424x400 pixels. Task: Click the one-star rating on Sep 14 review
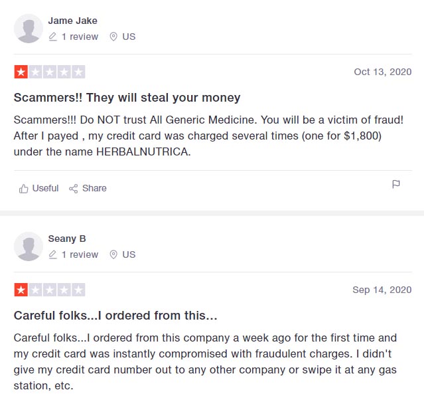50,290
